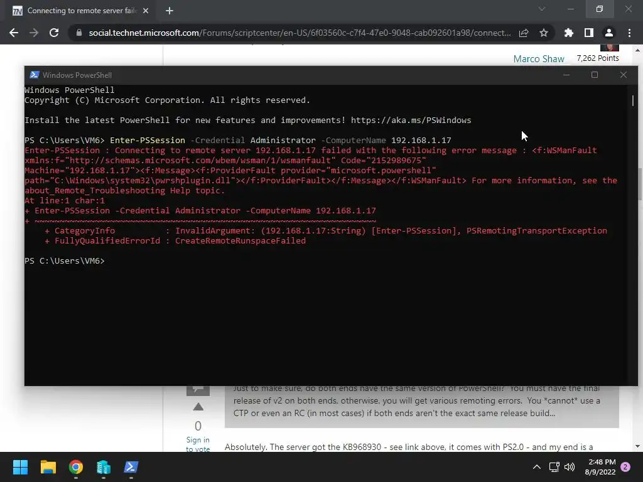Click 'PSRemotingTransportException' in the error
Viewport: 643px width, 482px height.
(537, 231)
